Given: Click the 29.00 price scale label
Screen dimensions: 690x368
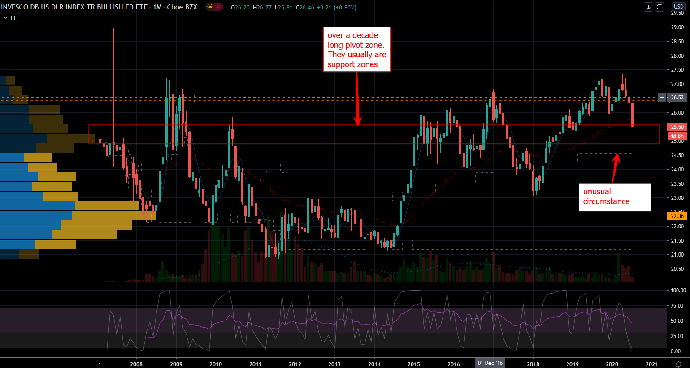Looking at the screenshot, I should click(677, 27).
